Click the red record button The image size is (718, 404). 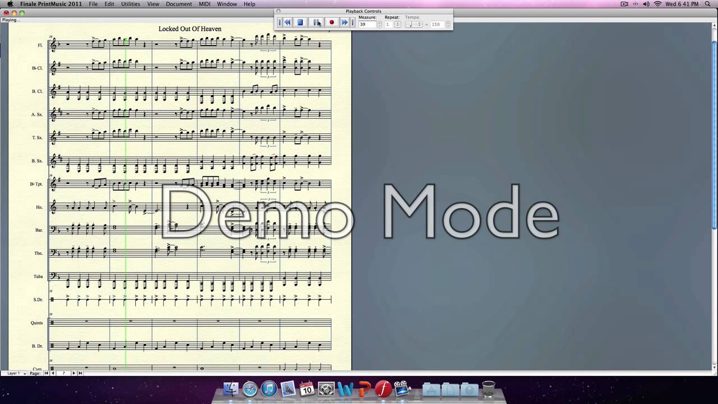point(332,22)
